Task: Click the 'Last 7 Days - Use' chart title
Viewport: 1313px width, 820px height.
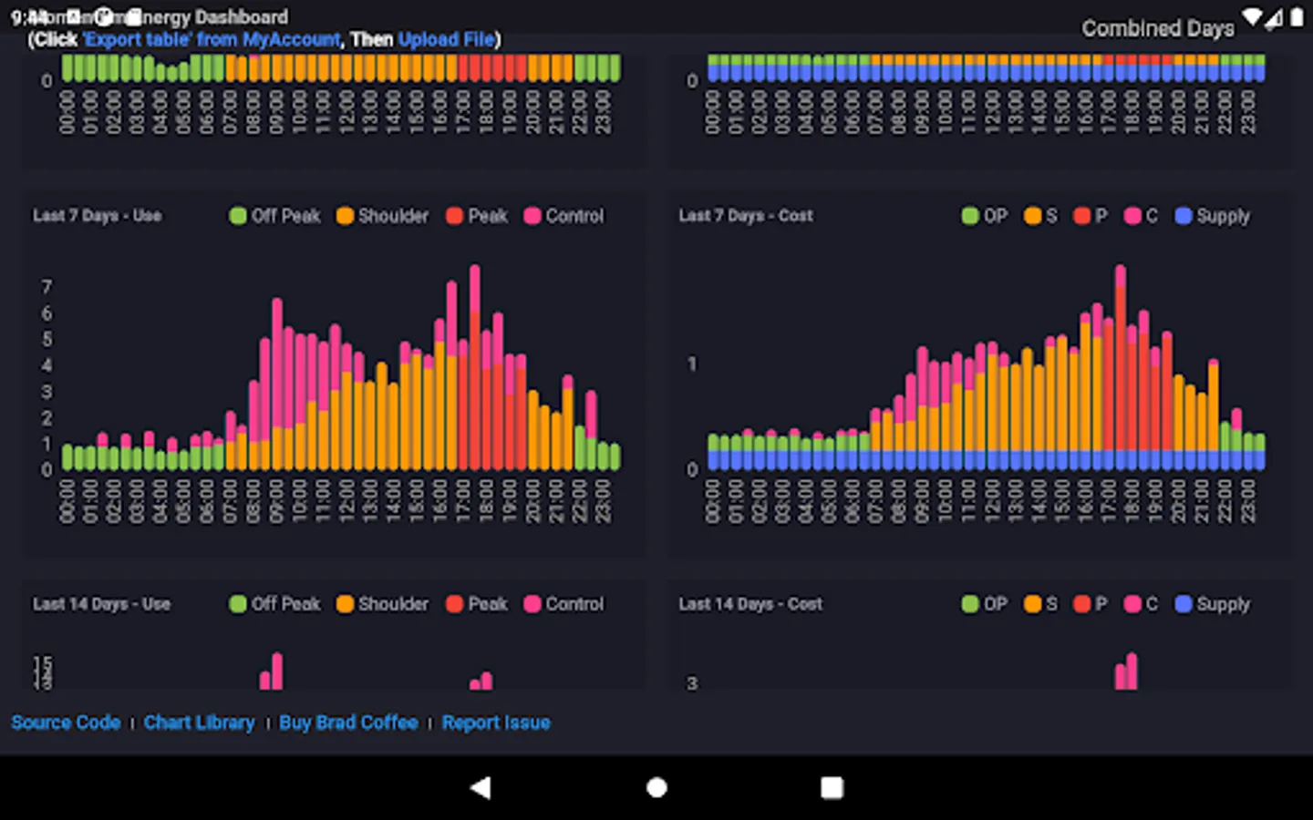Action: tap(98, 216)
